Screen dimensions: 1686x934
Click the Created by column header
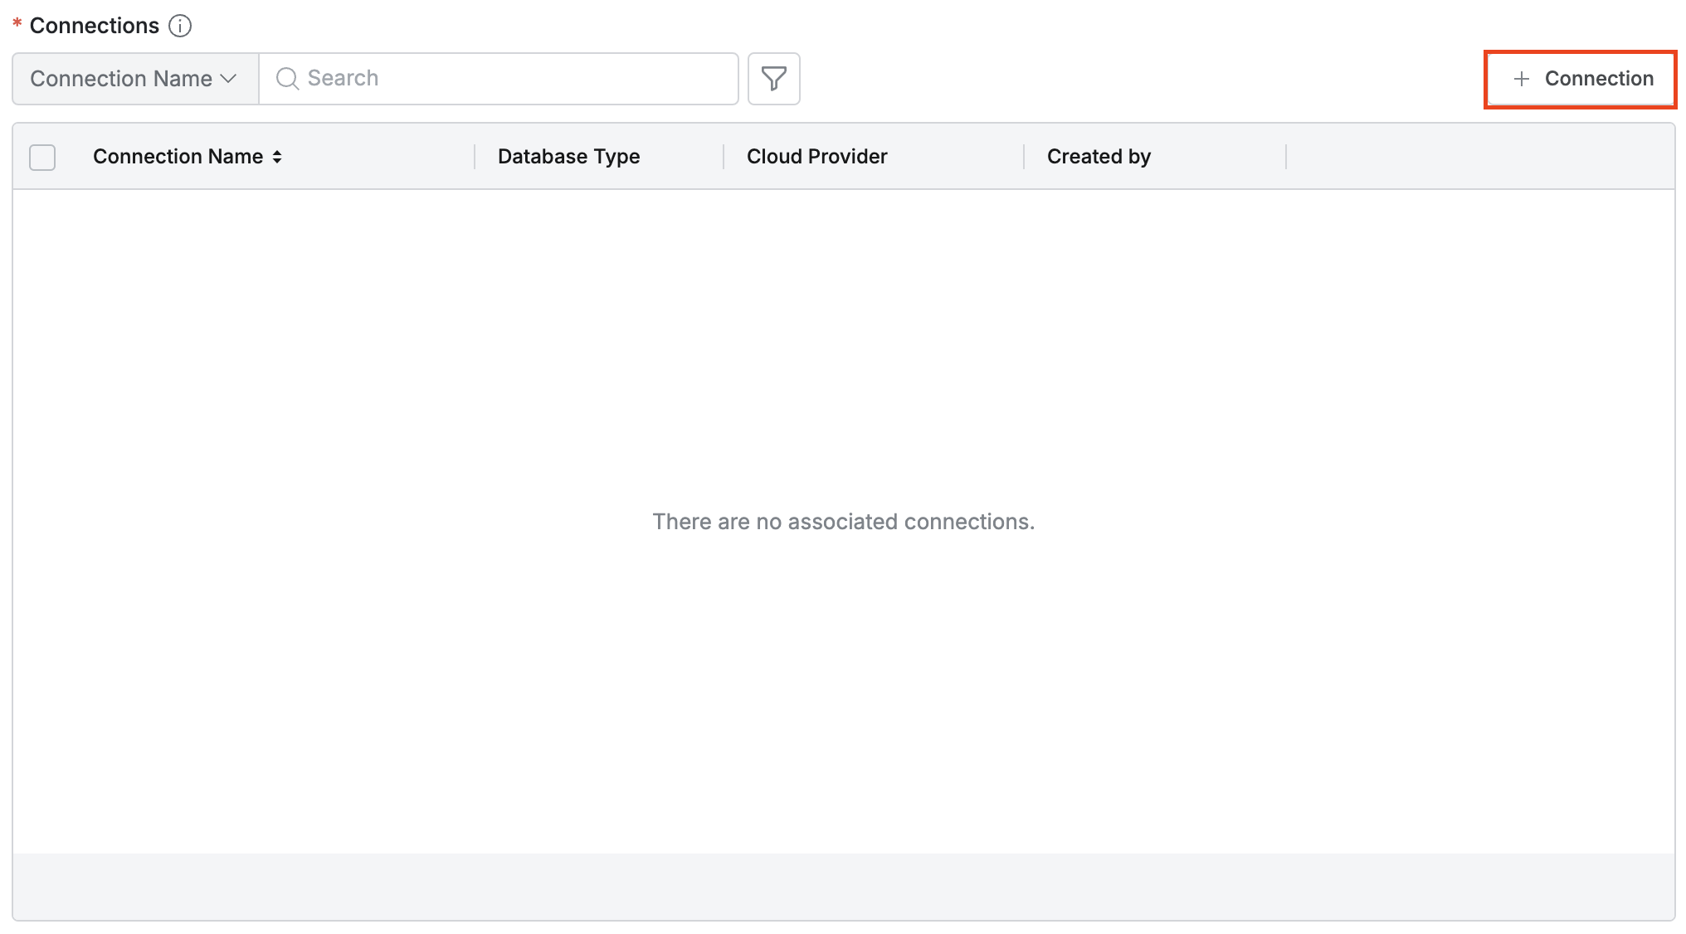tap(1098, 157)
